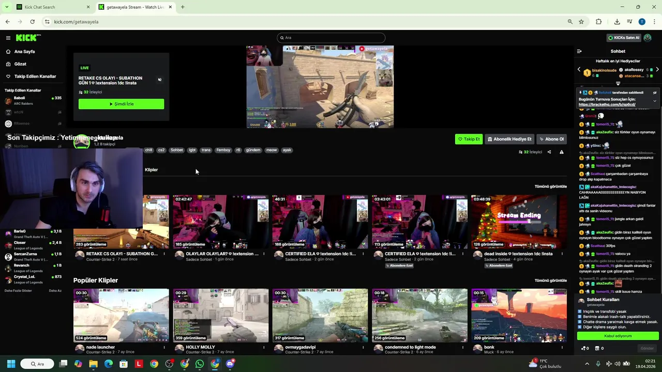Select the meow tag
This screenshot has height=372, width=662.
[272, 150]
